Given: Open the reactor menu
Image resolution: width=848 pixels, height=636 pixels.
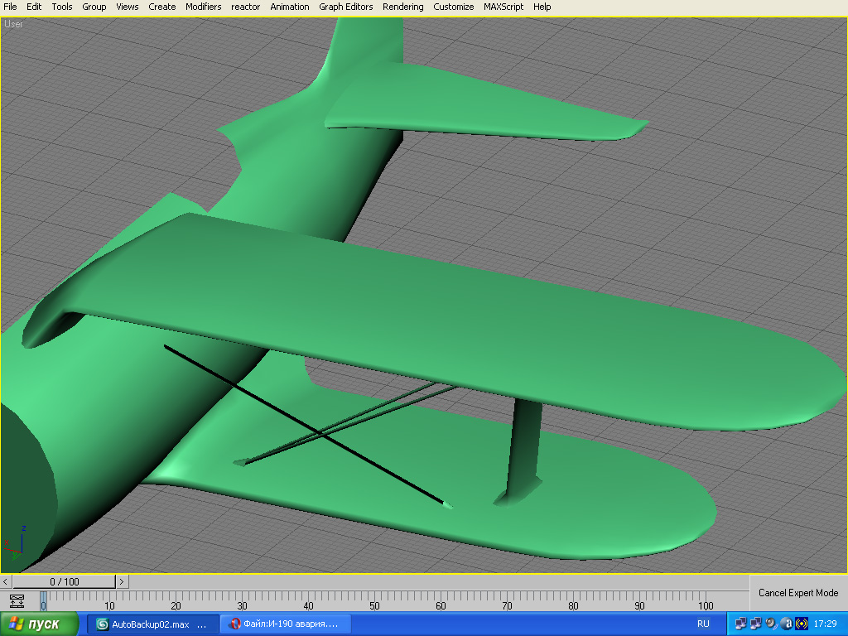Looking at the screenshot, I should coord(245,7).
